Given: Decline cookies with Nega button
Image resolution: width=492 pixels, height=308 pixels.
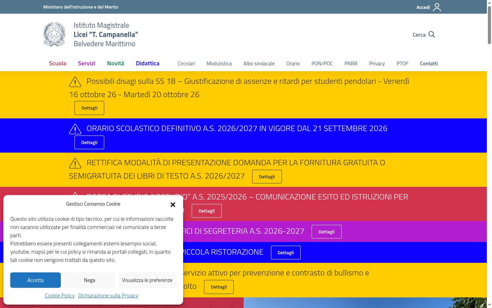Looking at the screenshot, I should pos(90,280).
